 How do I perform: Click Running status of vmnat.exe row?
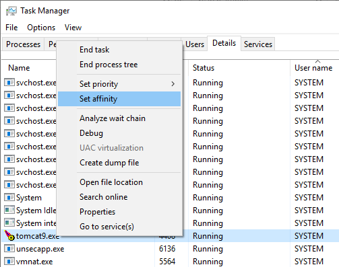pyautogui.click(x=208, y=262)
